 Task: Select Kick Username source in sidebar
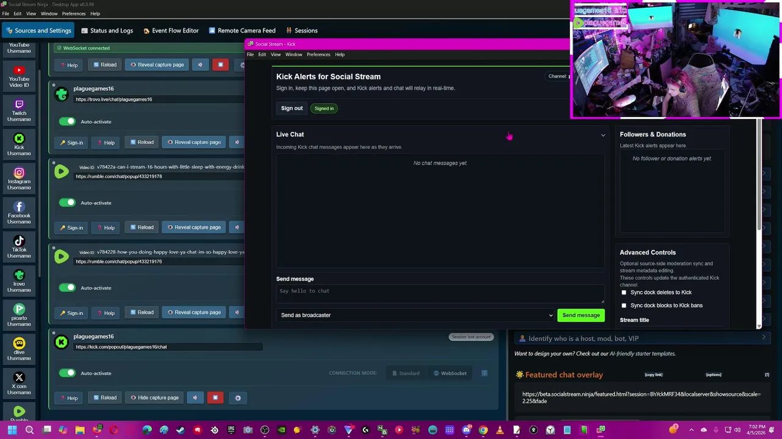point(19,145)
